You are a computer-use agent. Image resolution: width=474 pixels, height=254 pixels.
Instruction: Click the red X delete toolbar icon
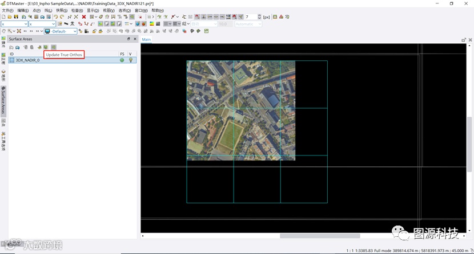click(x=84, y=17)
